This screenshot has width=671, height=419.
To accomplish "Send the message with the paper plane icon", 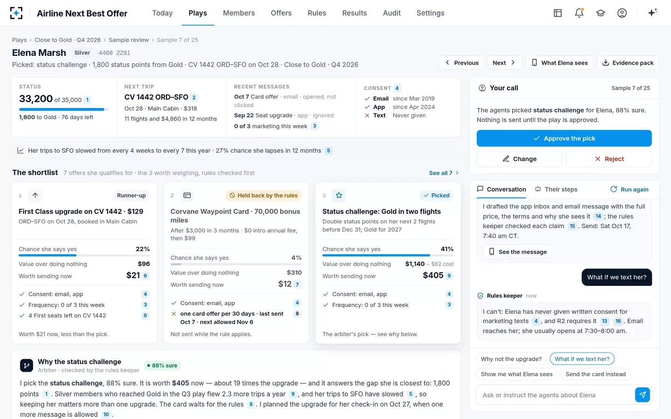I will (643, 395).
